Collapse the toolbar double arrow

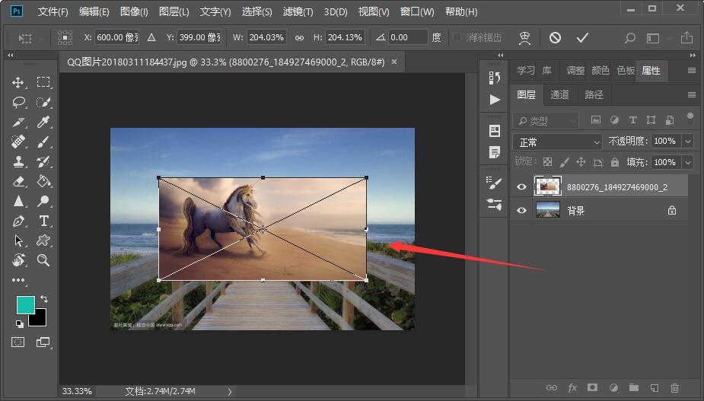11,56
